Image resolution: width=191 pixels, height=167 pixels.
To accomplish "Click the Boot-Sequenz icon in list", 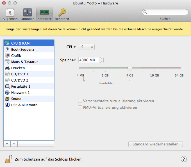I will point(7,49).
